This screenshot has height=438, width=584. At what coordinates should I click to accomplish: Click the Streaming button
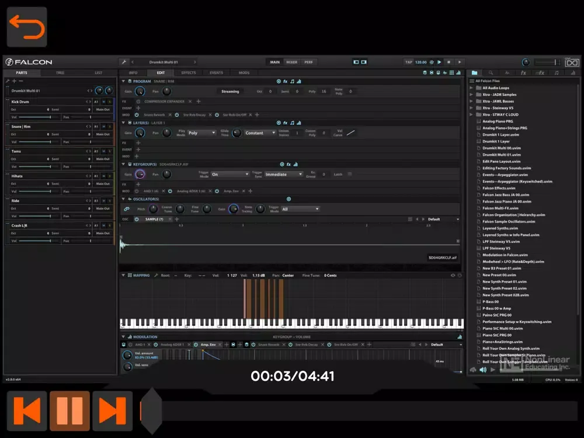230,91
